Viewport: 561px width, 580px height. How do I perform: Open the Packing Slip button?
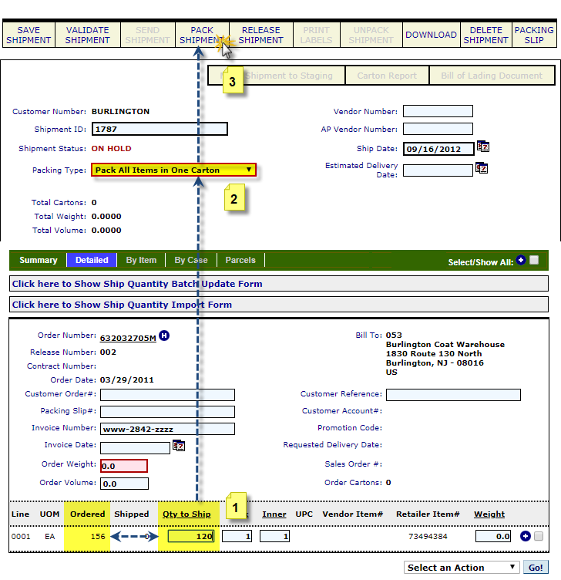(534, 35)
